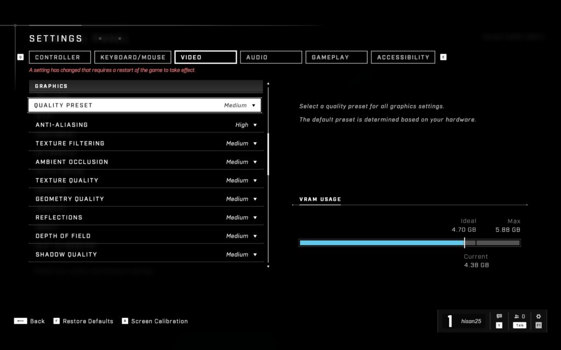The image size is (561, 350).
Task: Open the chat speech bubble icon
Action: point(499,317)
